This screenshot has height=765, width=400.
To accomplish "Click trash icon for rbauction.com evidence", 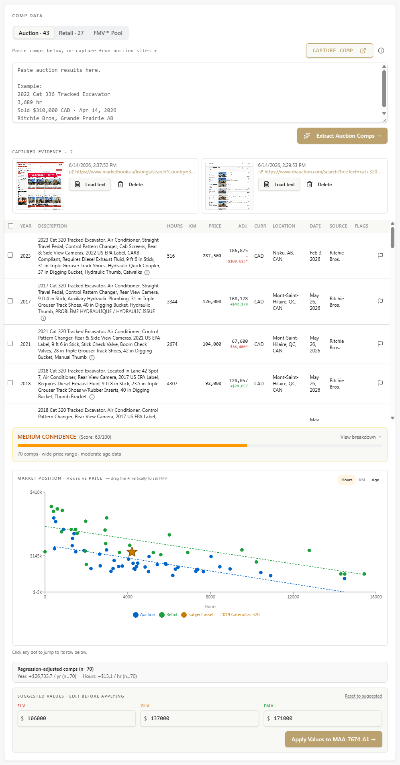I will pos(310,185).
